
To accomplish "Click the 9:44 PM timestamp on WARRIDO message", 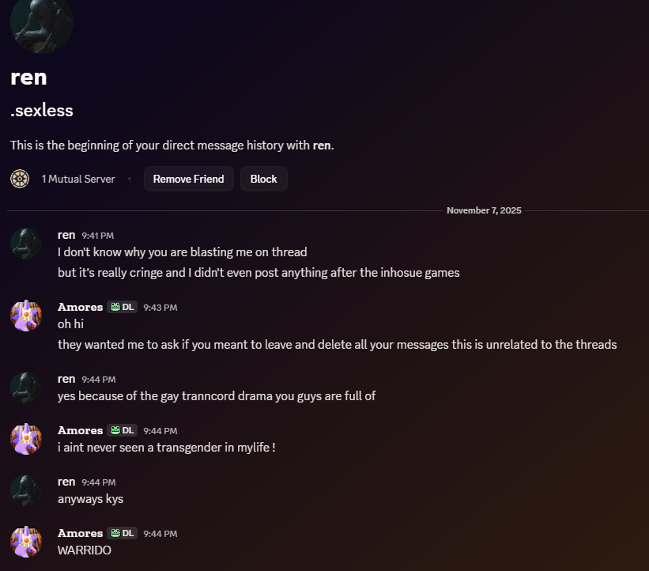I will (x=160, y=534).
